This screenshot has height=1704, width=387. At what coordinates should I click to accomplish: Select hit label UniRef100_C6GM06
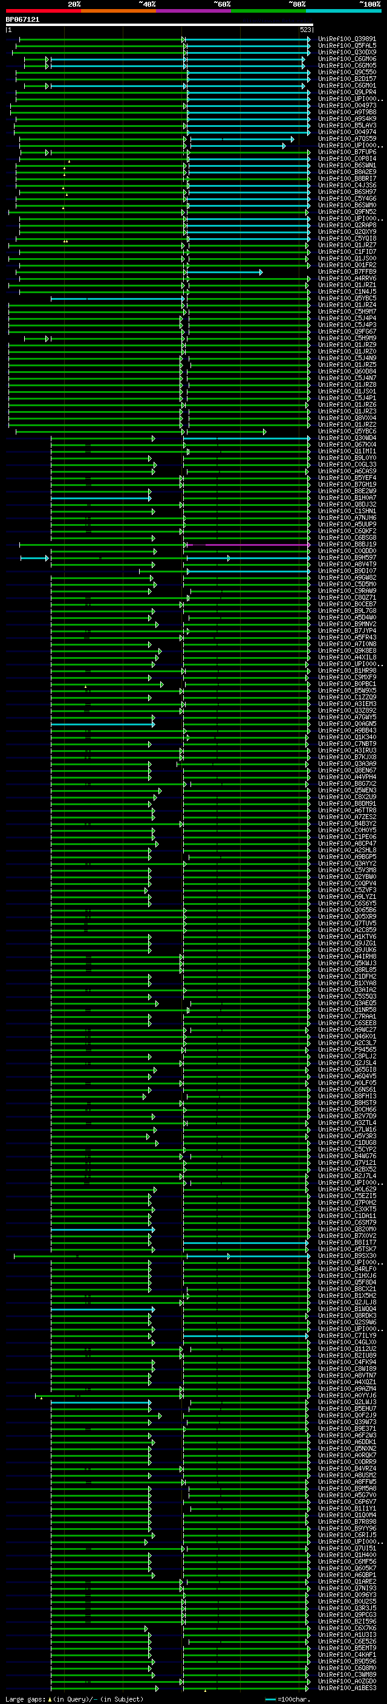coord(347,59)
